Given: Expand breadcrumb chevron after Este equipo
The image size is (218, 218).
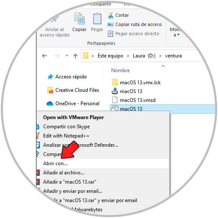Looking at the screenshot, I should coord(128,56).
